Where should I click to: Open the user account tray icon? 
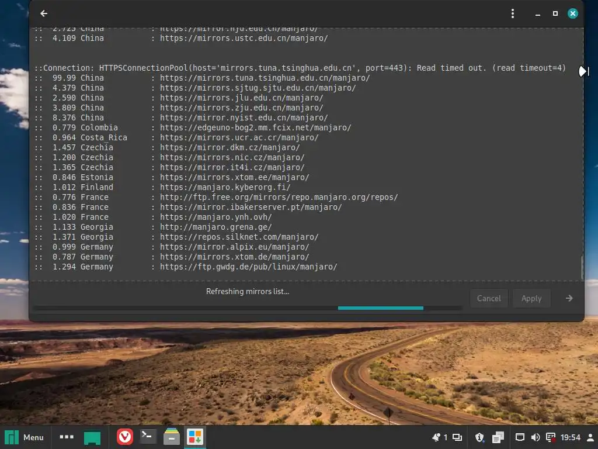click(590, 437)
